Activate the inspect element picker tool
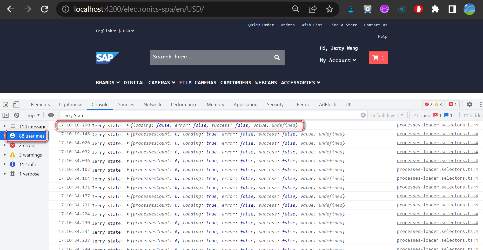The image size is (483, 250). [x=5, y=105]
